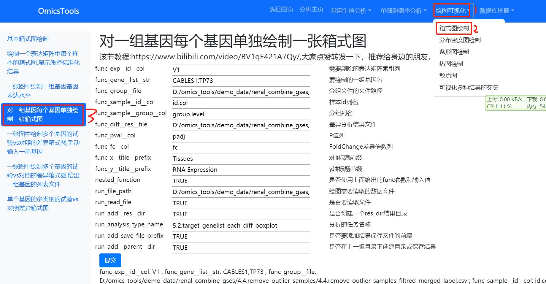Edit func_sample__group__col value group.level
546x284 pixels.
[241, 114]
